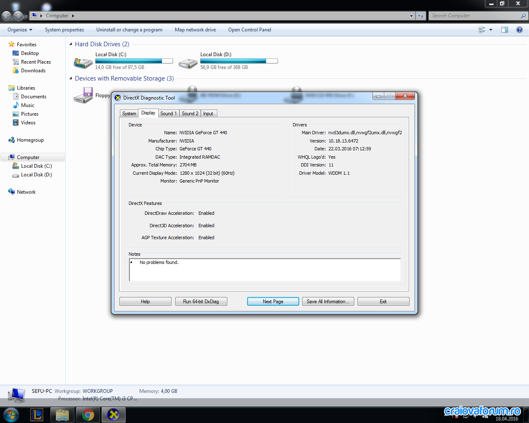The image size is (529, 423).
Task: Open the view options dropdown arrow
Action: click(491, 30)
